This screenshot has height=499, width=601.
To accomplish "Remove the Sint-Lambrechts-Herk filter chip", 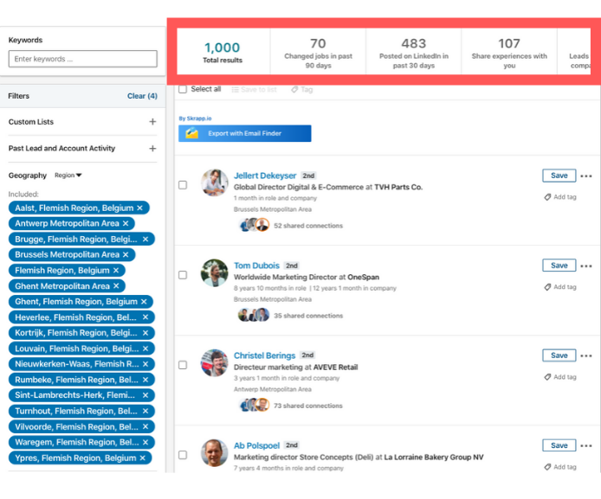I will click(x=145, y=395).
